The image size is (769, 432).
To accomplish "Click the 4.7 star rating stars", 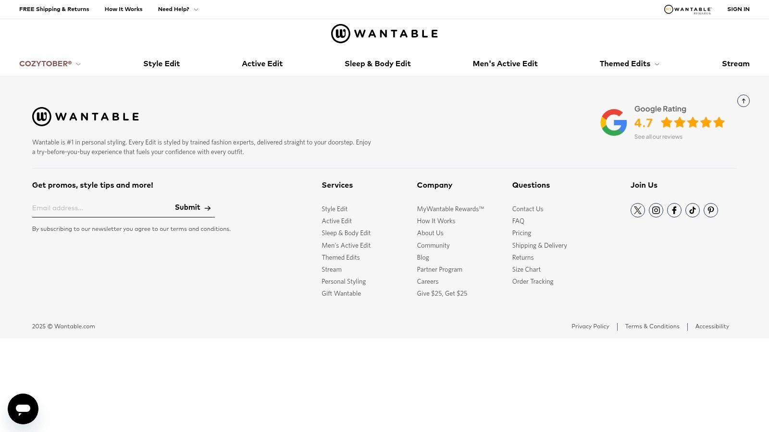I will (x=692, y=122).
